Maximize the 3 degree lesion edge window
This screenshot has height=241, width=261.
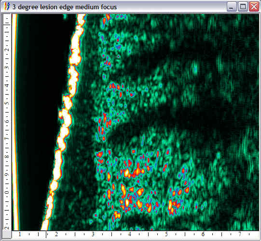coord(243,7)
